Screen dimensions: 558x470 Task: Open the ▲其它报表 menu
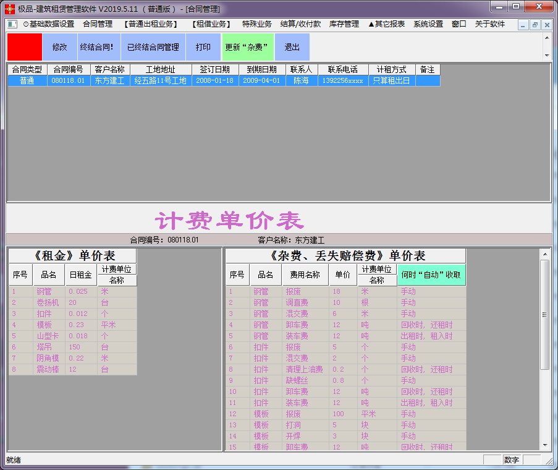386,24
